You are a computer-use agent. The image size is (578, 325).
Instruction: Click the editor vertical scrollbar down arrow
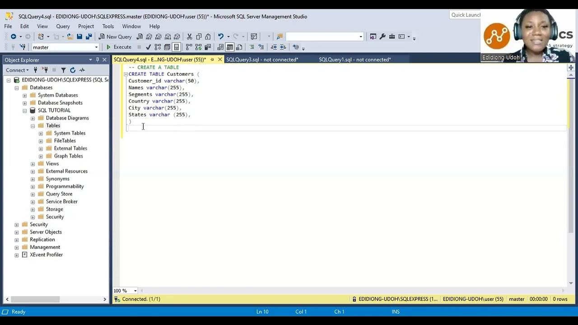click(x=571, y=283)
